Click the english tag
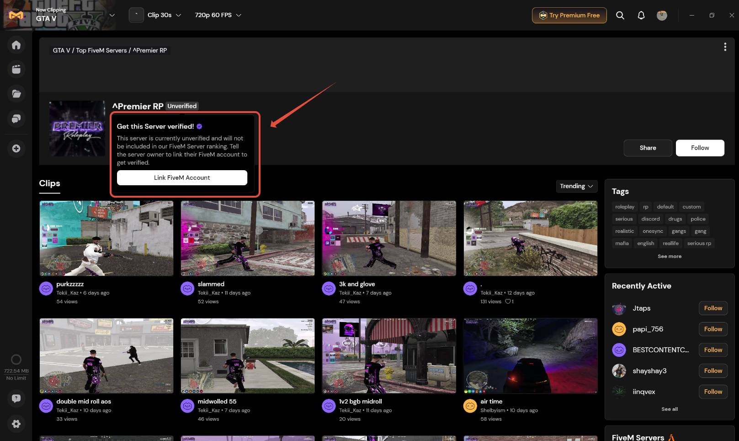Image resolution: width=739 pixels, height=441 pixels. [645, 243]
